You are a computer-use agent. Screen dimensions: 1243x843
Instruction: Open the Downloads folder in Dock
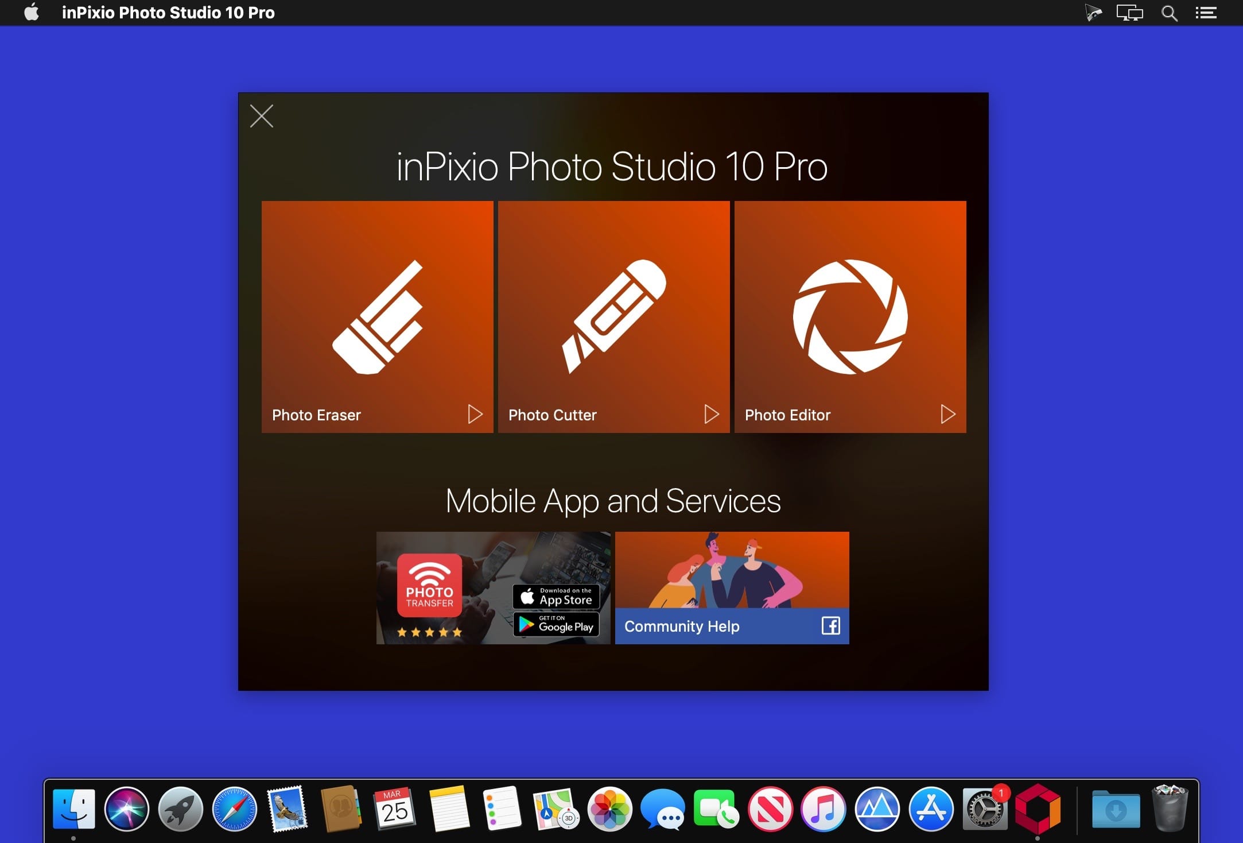click(x=1116, y=809)
